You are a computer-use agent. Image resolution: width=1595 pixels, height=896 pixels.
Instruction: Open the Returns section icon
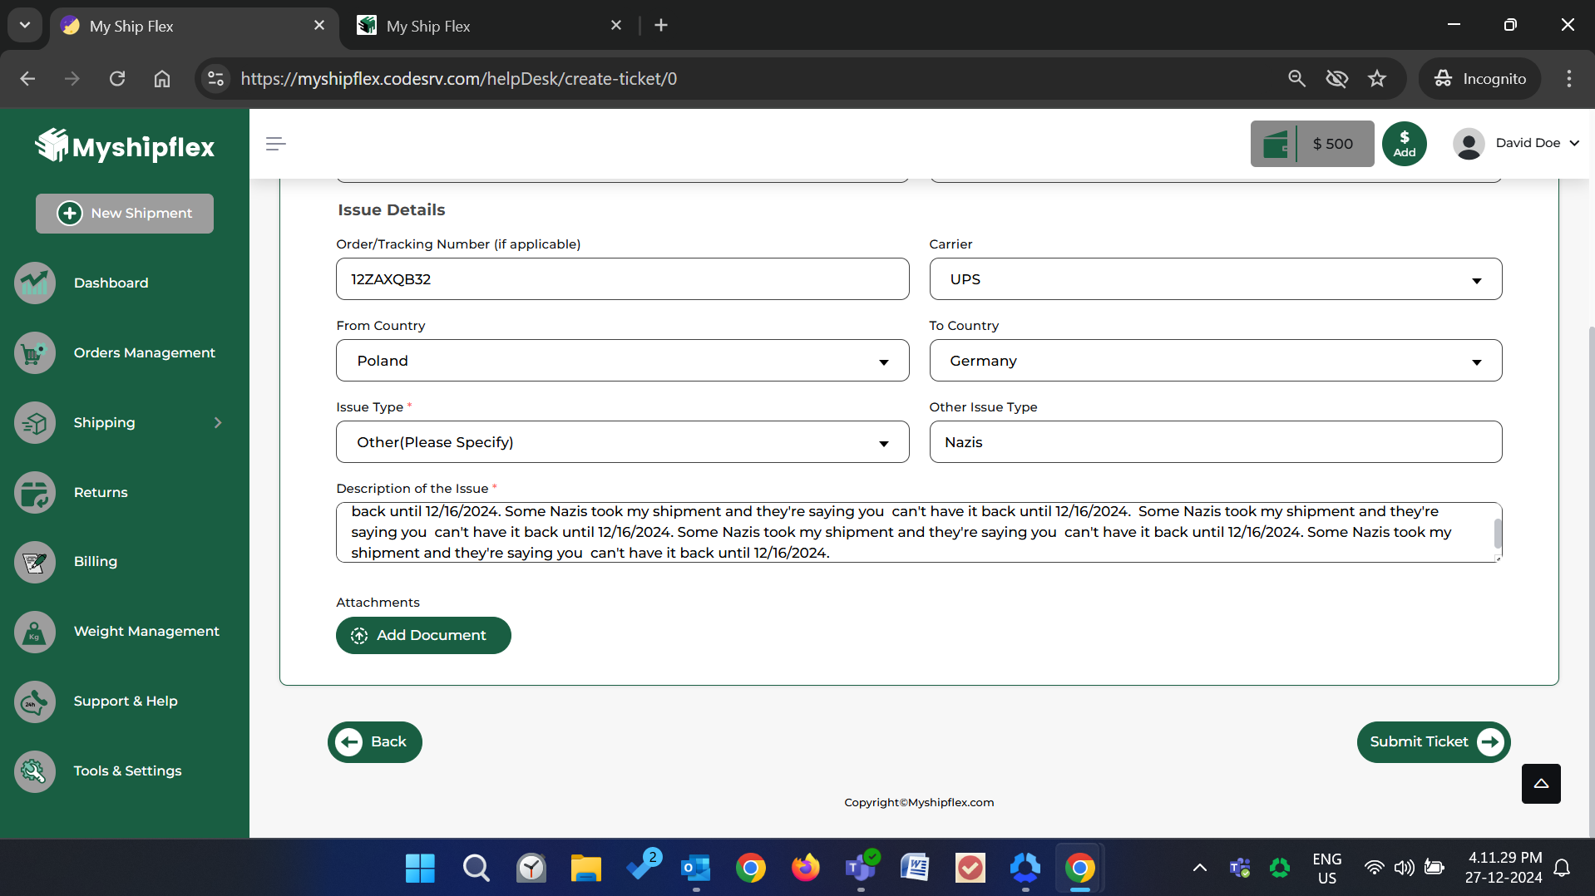click(35, 492)
